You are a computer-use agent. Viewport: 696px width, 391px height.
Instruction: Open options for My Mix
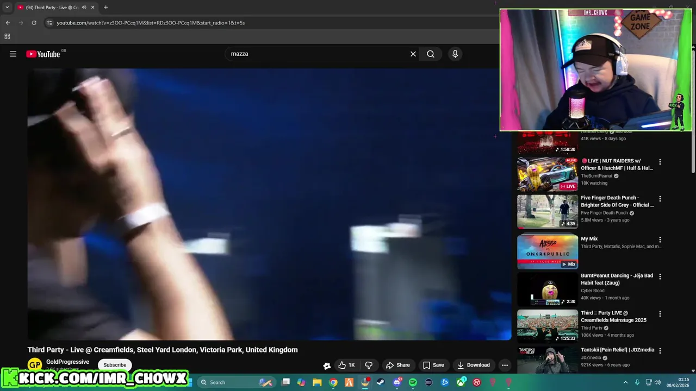tap(660, 239)
